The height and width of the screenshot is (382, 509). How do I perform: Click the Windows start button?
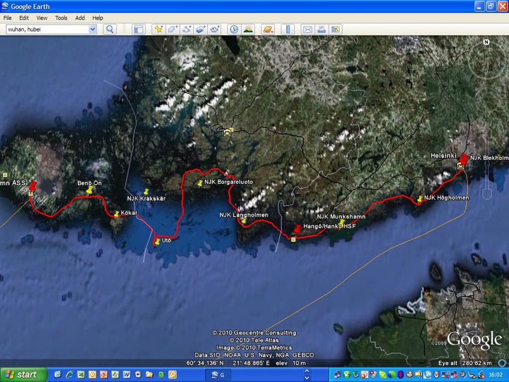pos(23,375)
